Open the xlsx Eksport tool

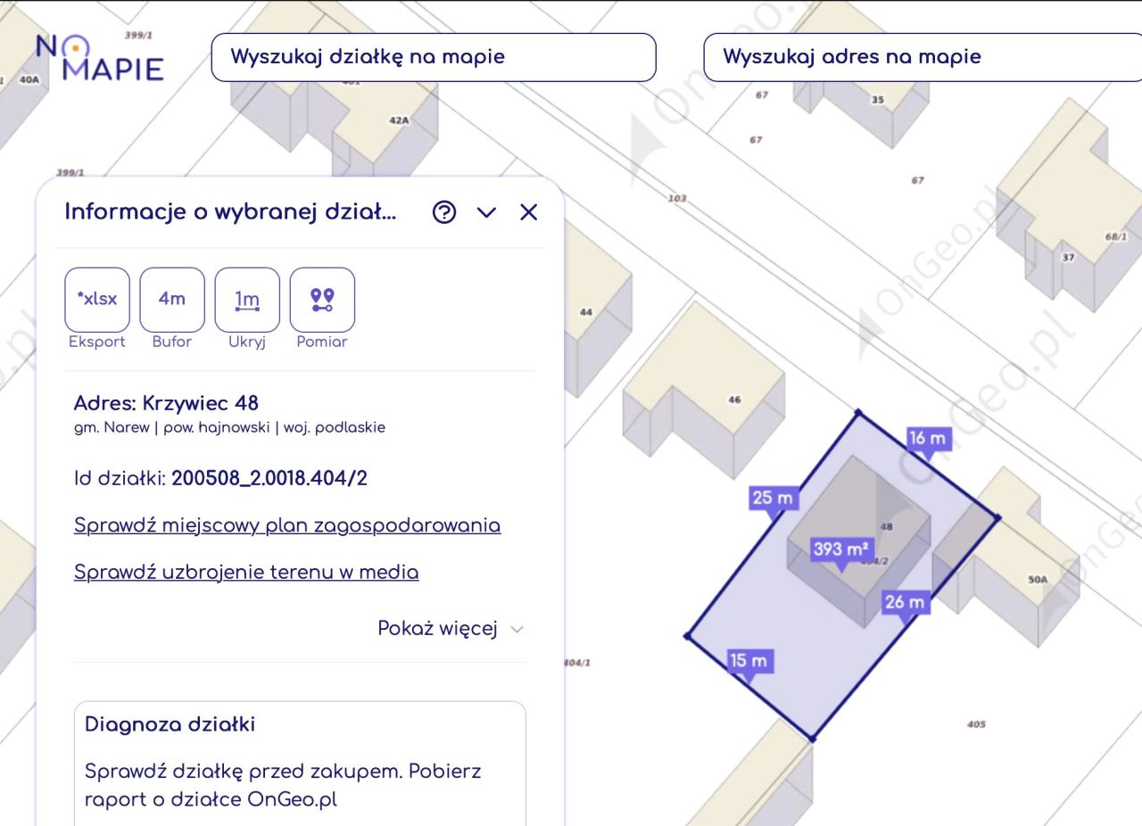coord(96,300)
